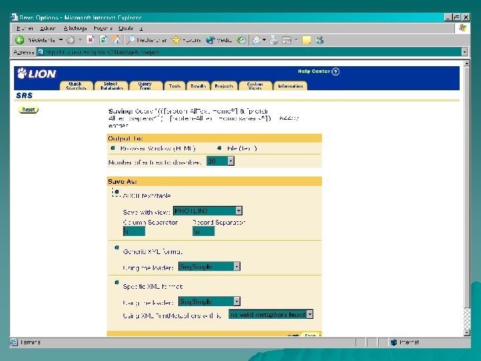This screenshot has height=361, width=481.
Task: Click the scrollbar up arrow
Action: tap(467, 64)
